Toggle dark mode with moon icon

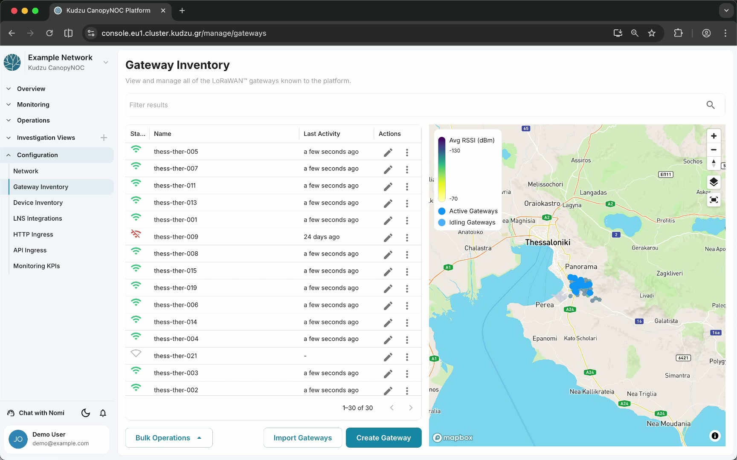pyautogui.click(x=86, y=413)
